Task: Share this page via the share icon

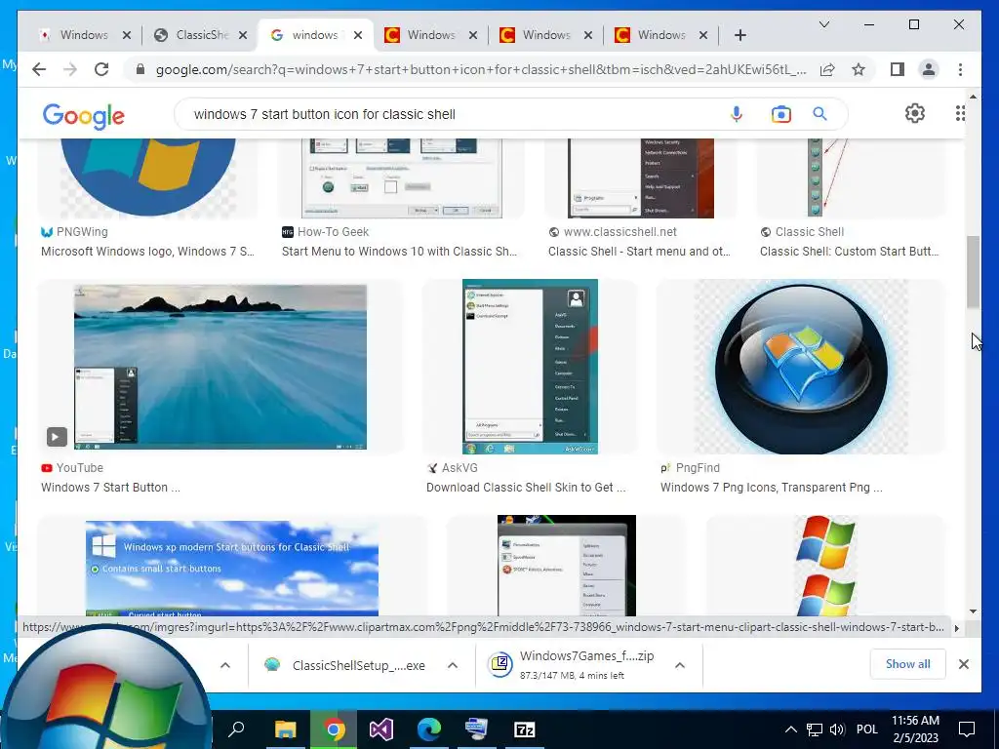Action: (x=827, y=69)
